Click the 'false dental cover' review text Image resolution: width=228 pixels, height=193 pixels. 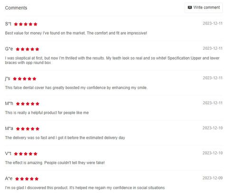76,88
